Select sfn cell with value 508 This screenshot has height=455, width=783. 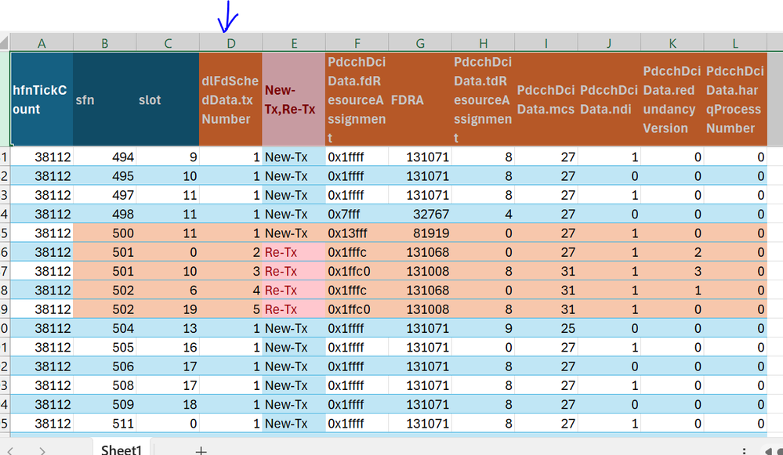tap(104, 385)
